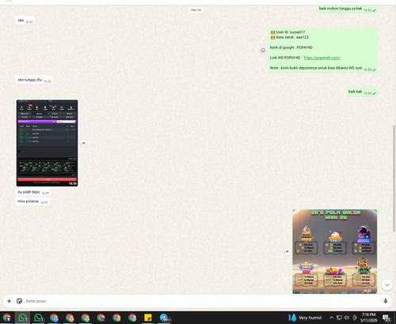Select the 'oke tunggu dlu' message
Screen dimensions: 396x324
(34, 80)
